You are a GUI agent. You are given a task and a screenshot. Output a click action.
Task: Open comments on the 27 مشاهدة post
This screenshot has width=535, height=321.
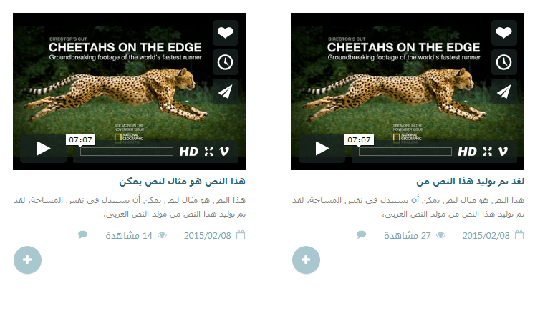click(x=362, y=234)
